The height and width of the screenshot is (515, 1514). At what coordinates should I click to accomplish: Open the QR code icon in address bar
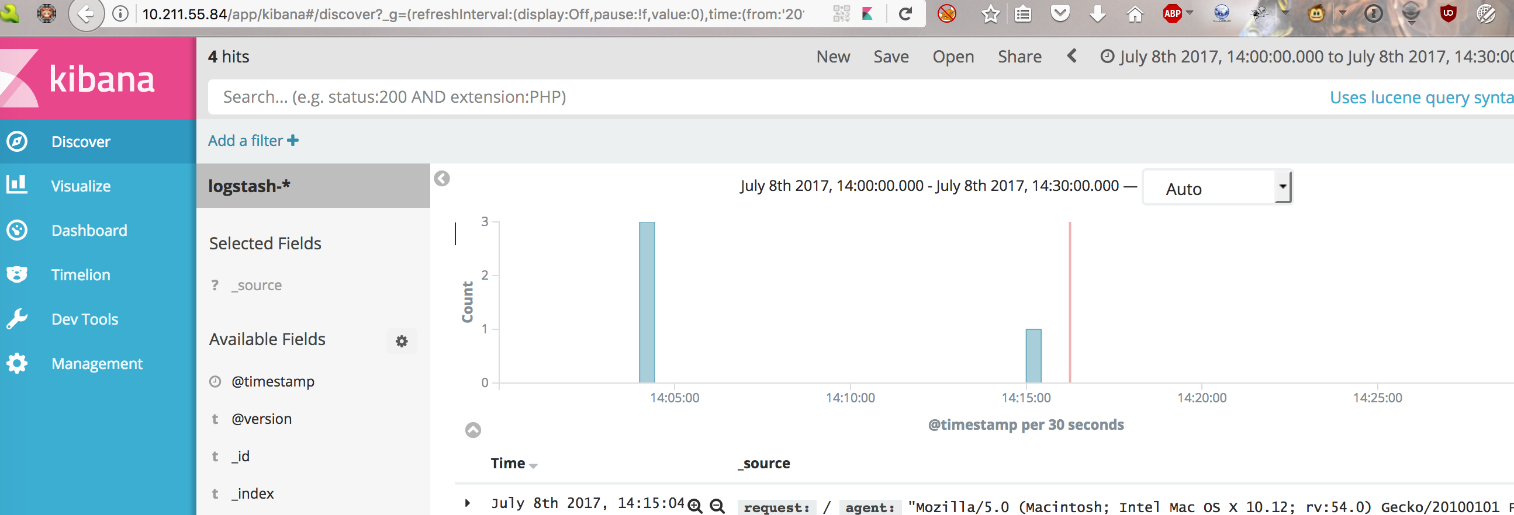pyautogui.click(x=842, y=13)
